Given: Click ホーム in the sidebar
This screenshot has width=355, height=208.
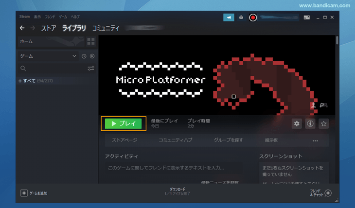Looking at the screenshot, I should (x=51, y=41).
